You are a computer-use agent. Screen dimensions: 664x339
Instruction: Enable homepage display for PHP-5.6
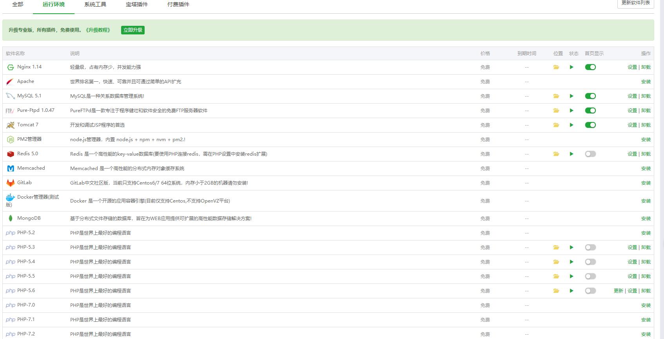(590, 291)
